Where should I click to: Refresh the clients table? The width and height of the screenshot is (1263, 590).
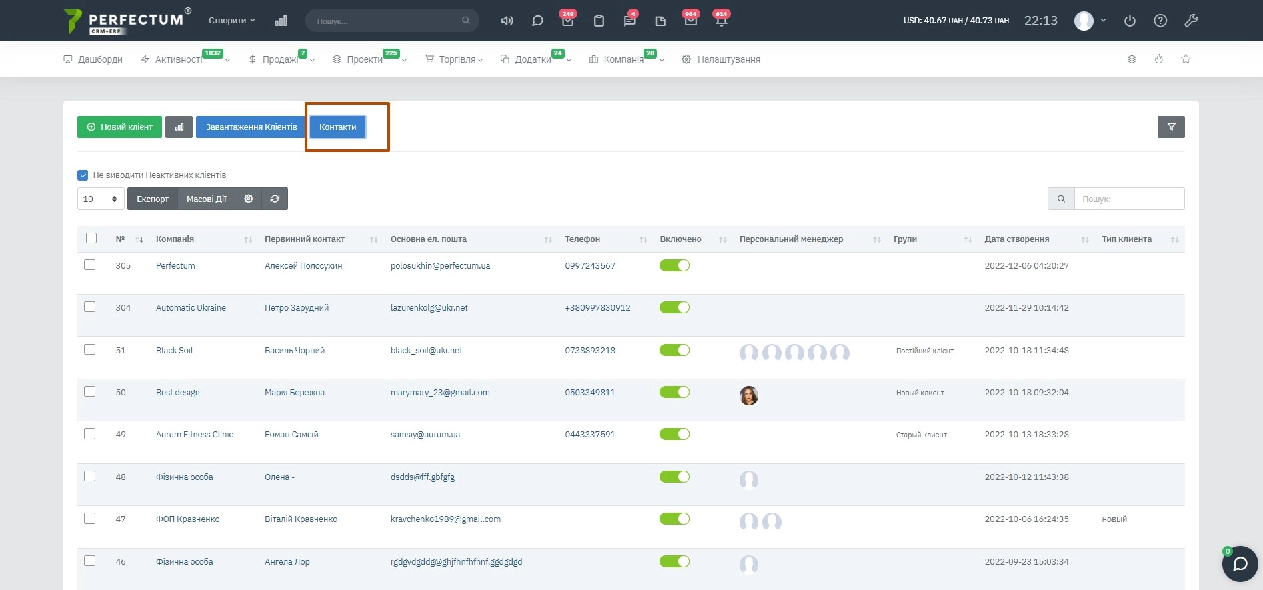pyautogui.click(x=275, y=199)
